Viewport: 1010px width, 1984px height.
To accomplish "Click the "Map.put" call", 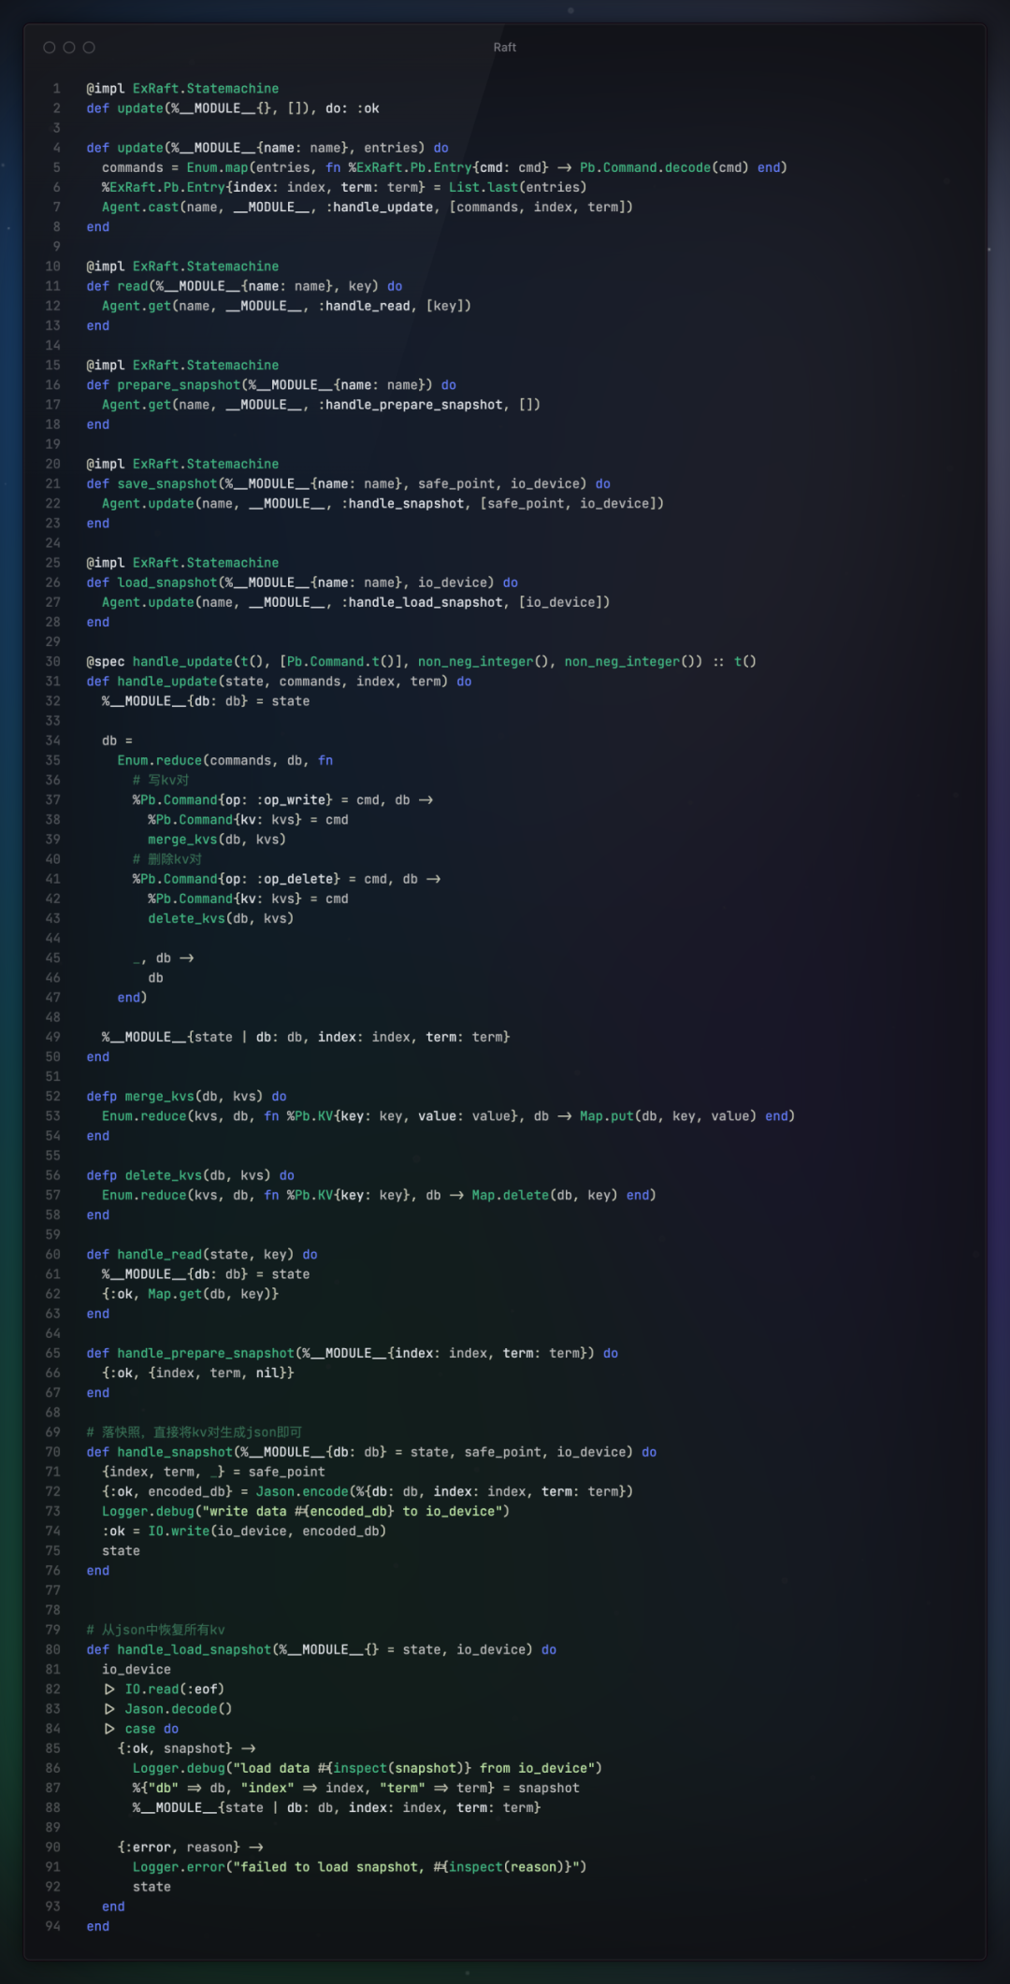I will point(607,1116).
